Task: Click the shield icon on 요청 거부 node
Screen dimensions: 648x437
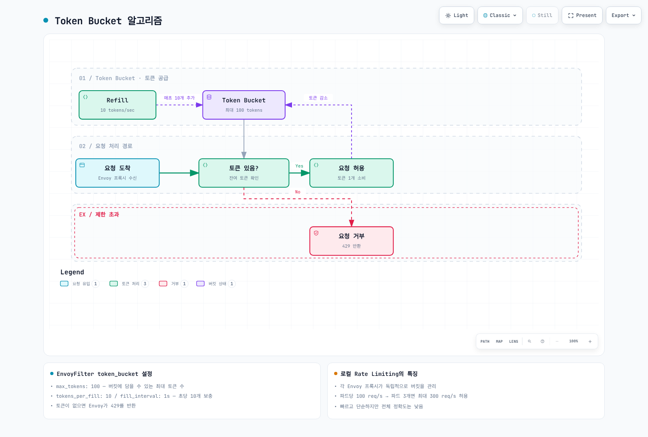Action: [316, 233]
